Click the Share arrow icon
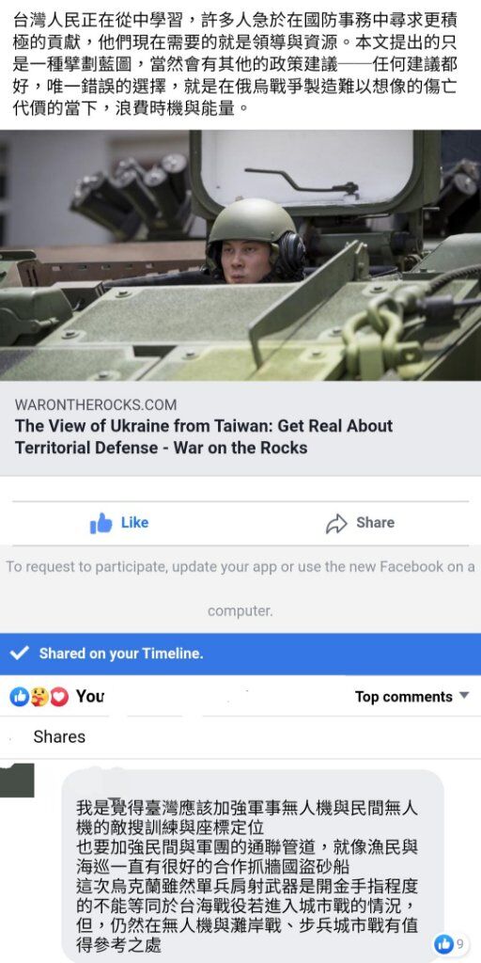Image resolution: width=481 pixels, height=963 pixels. click(336, 523)
